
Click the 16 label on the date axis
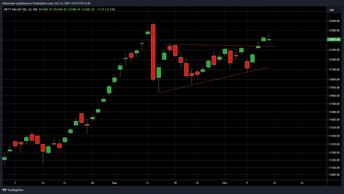click(274, 183)
